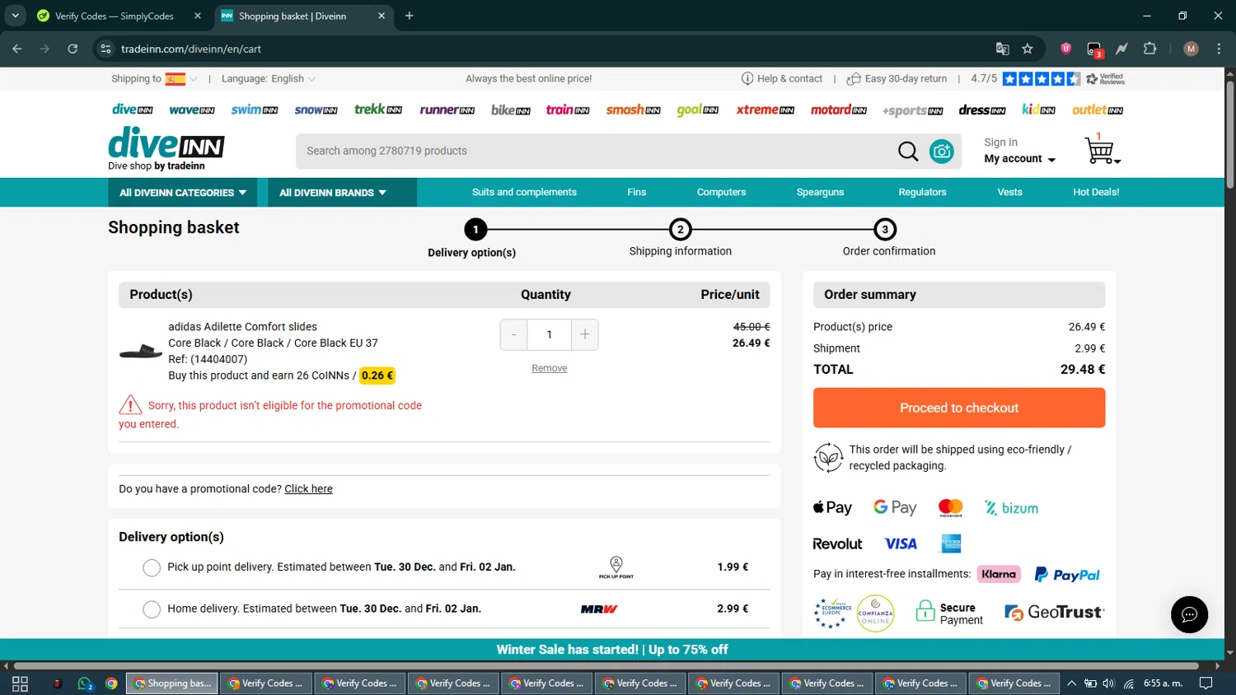Open the shopping cart icon
The width and height of the screenshot is (1236, 695).
pos(1102,150)
